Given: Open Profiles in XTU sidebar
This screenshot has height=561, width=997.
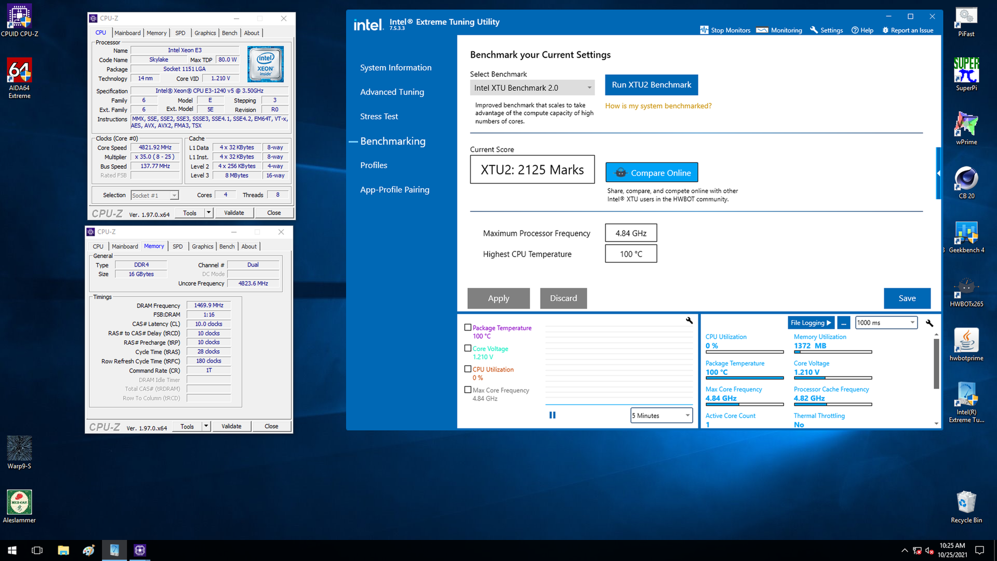Looking at the screenshot, I should (374, 165).
